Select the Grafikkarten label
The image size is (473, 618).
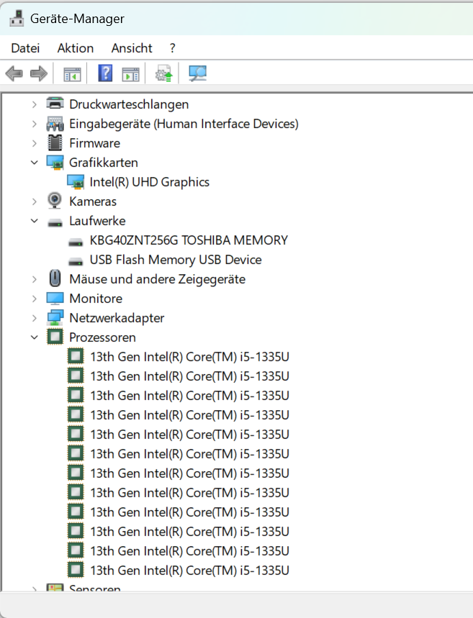point(104,163)
